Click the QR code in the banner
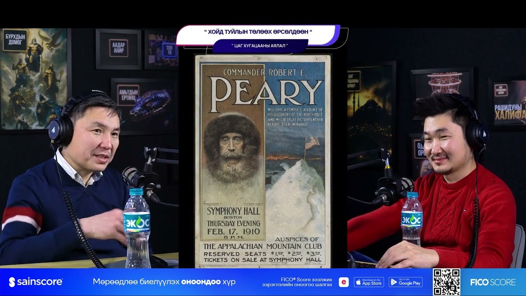Viewport: 526px width, 296px height. (x=446, y=282)
